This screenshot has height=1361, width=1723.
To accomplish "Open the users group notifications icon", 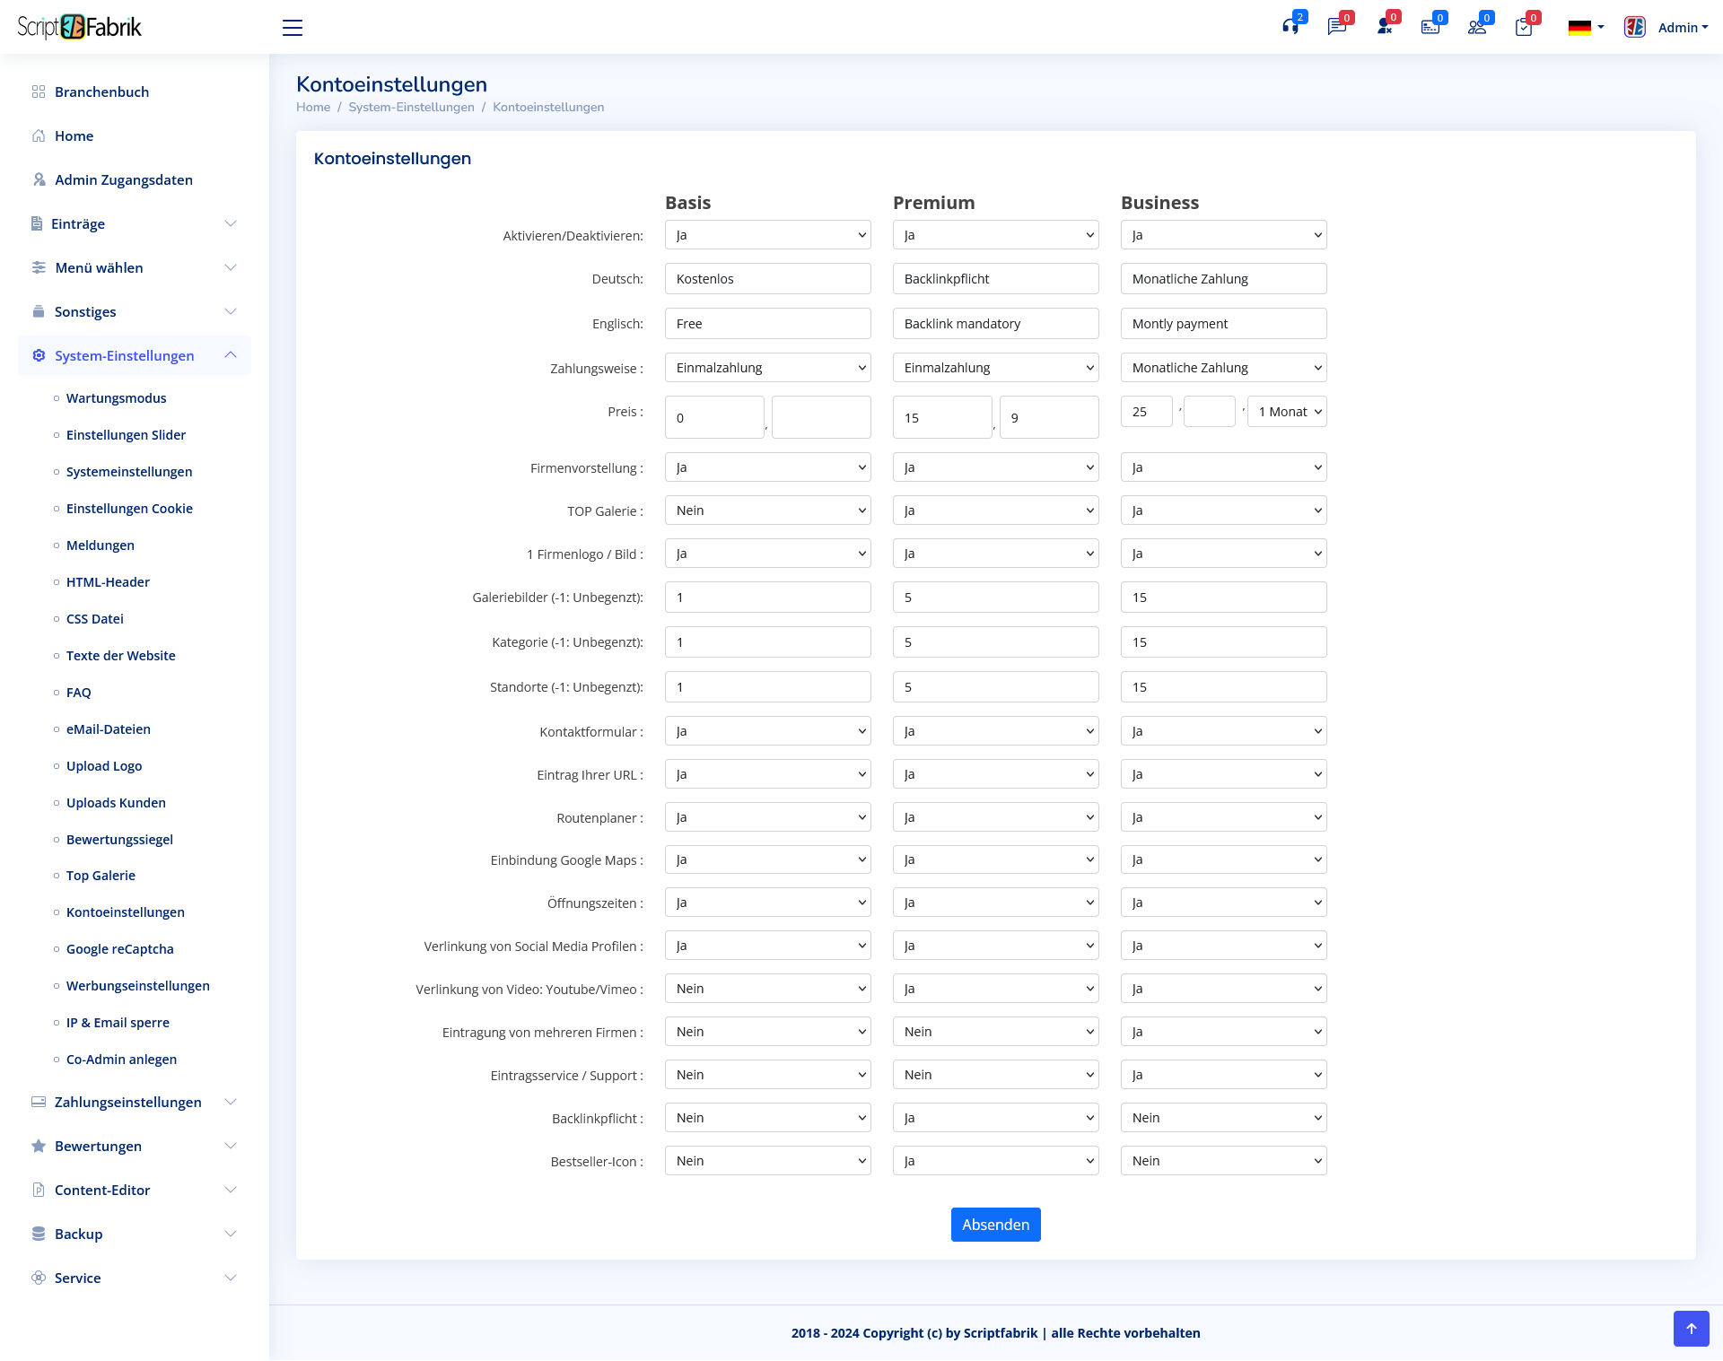I will click(x=1477, y=27).
